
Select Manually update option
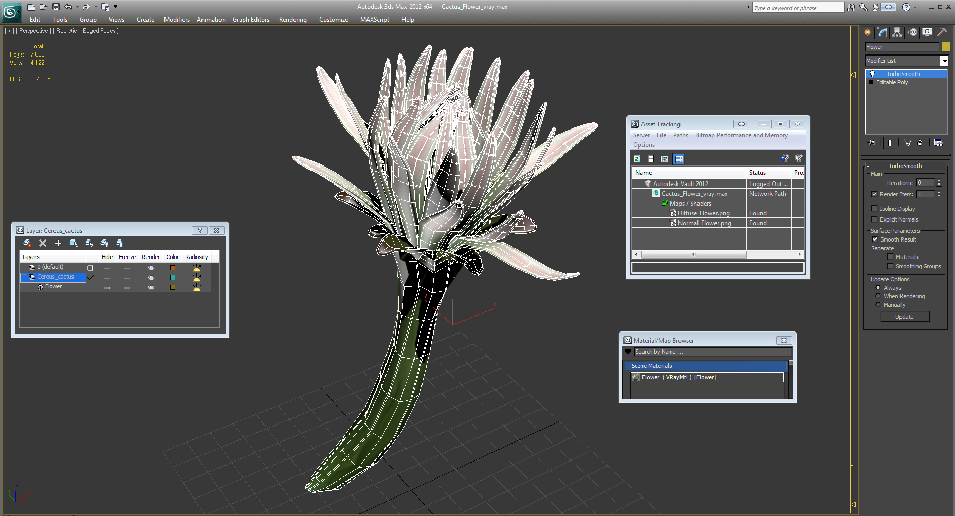[x=878, y=305]
